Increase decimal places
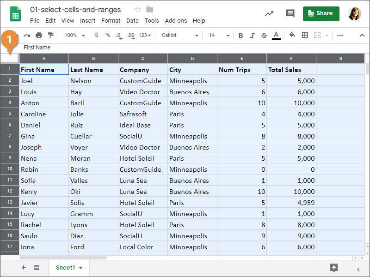The width and height of the screenshot is (370, 277). coord(131,35)
